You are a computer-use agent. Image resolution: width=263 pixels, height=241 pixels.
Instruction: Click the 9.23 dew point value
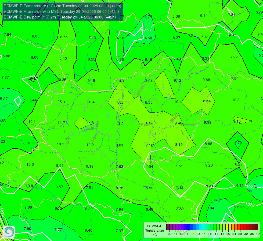(209, 165)
